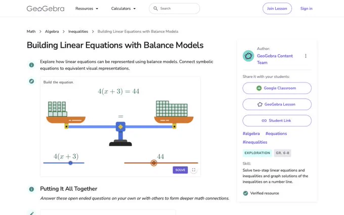This screenshot has width=344, height=215.
Task: Click the info icon beside Putting It All Together
Action: tap(31, 189)
